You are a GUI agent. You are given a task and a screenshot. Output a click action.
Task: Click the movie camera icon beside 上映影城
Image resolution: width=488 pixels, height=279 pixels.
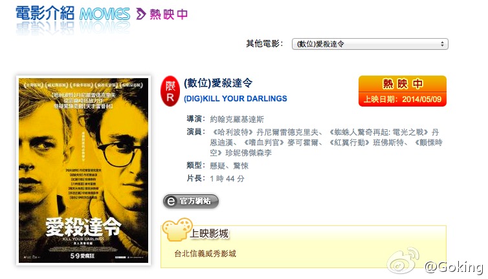pos(177,230)
